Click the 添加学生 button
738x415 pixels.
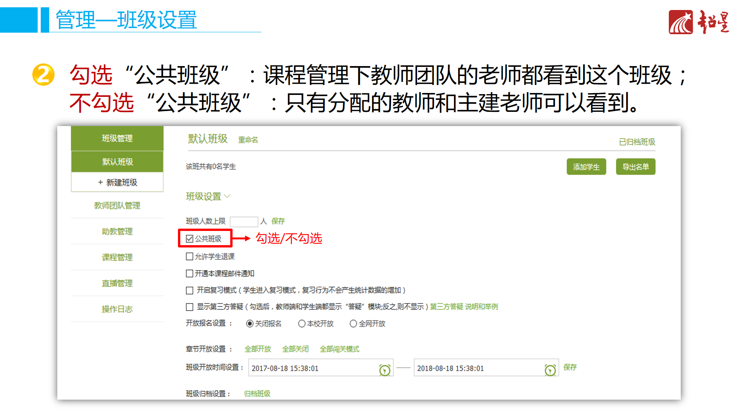pos(586,167)
